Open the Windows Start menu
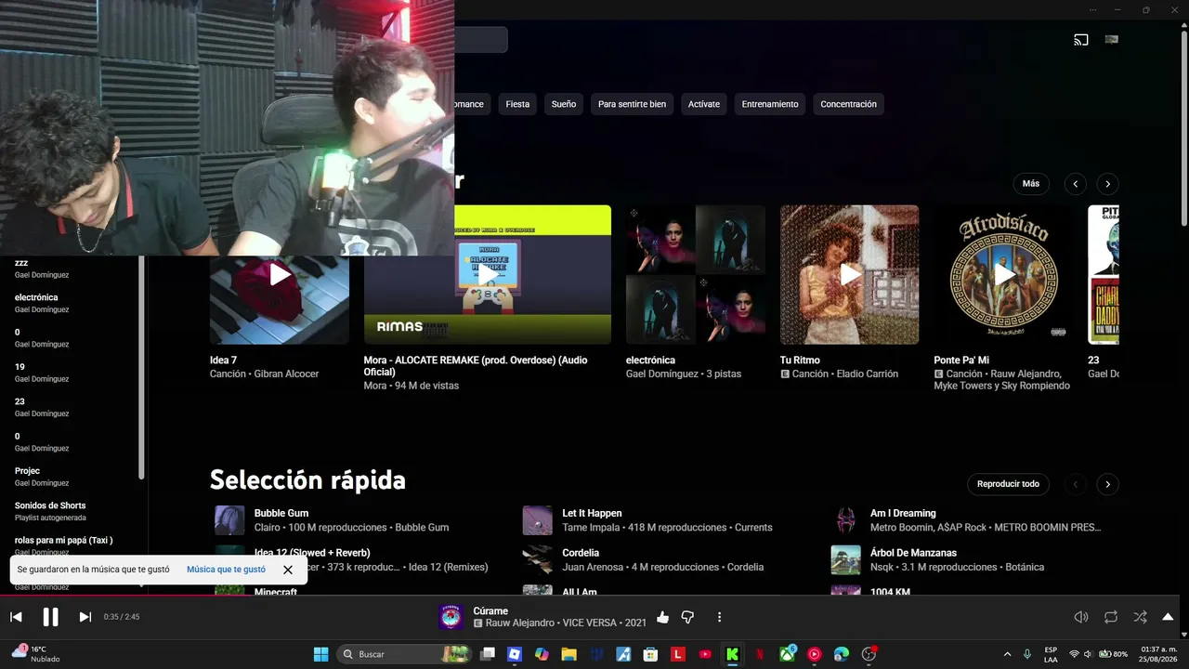The height and width of the screenshot is (669, 1189). 320,654
